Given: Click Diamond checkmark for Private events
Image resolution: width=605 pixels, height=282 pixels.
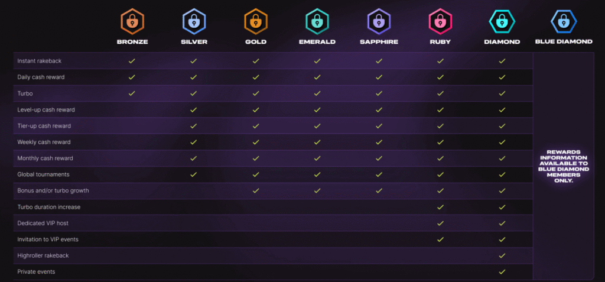Looking at the screenshot, I should click(x=502, y=272).
